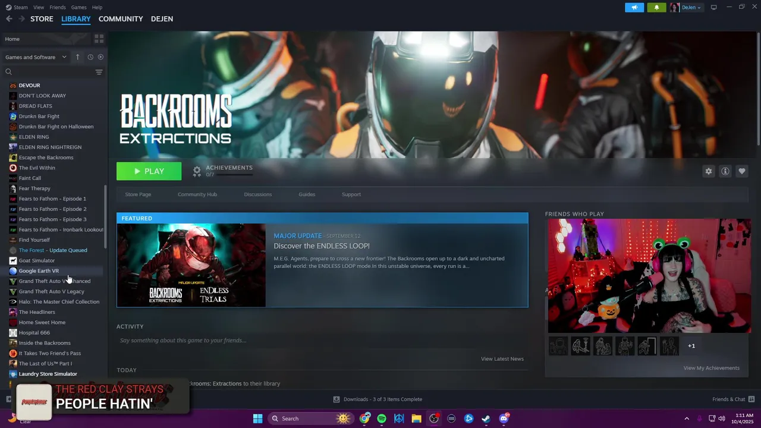Go back with the left arrow
Screen dimensions: 761x428
tap(9, 19)
